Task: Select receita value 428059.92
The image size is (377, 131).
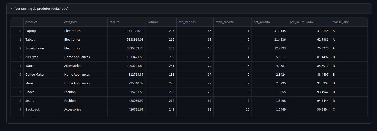Action: (127, 101)
